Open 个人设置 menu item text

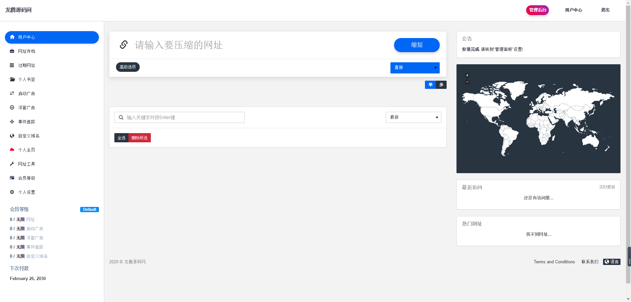[27, 192]
